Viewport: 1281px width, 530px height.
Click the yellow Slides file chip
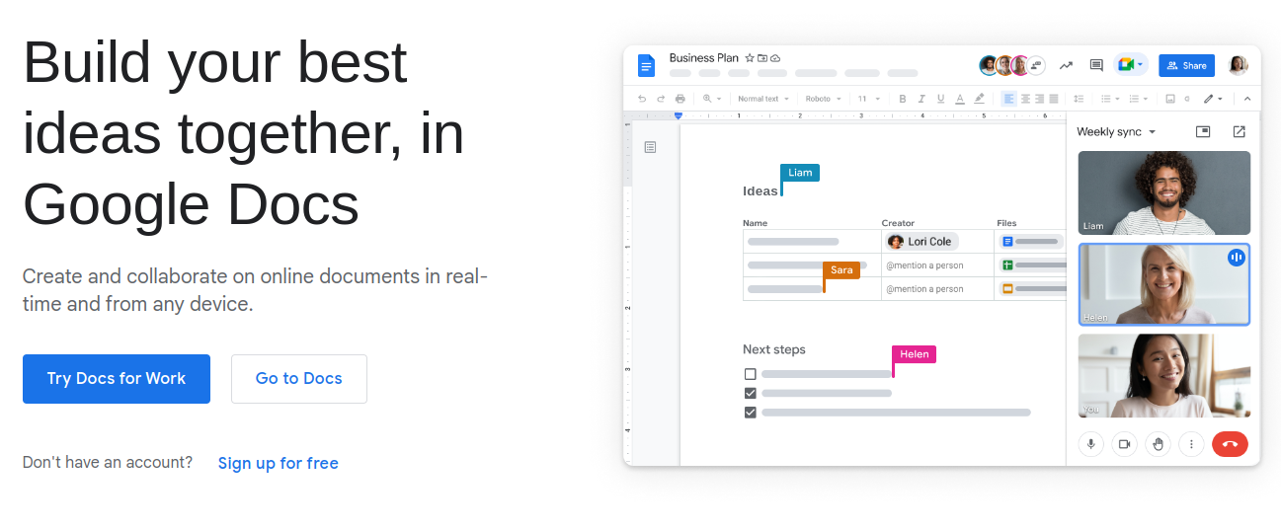(1033, 288)
